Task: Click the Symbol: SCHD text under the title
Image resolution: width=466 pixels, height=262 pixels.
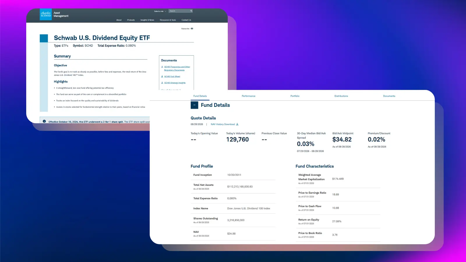Action: click(83, 46)
